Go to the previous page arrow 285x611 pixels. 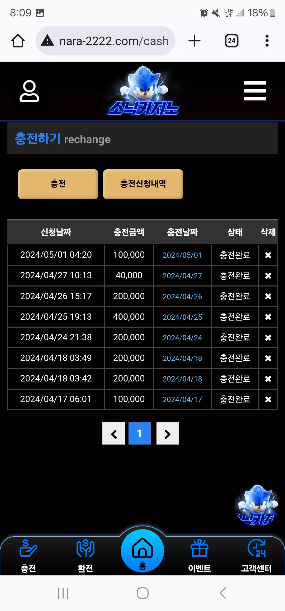(113, 433)
